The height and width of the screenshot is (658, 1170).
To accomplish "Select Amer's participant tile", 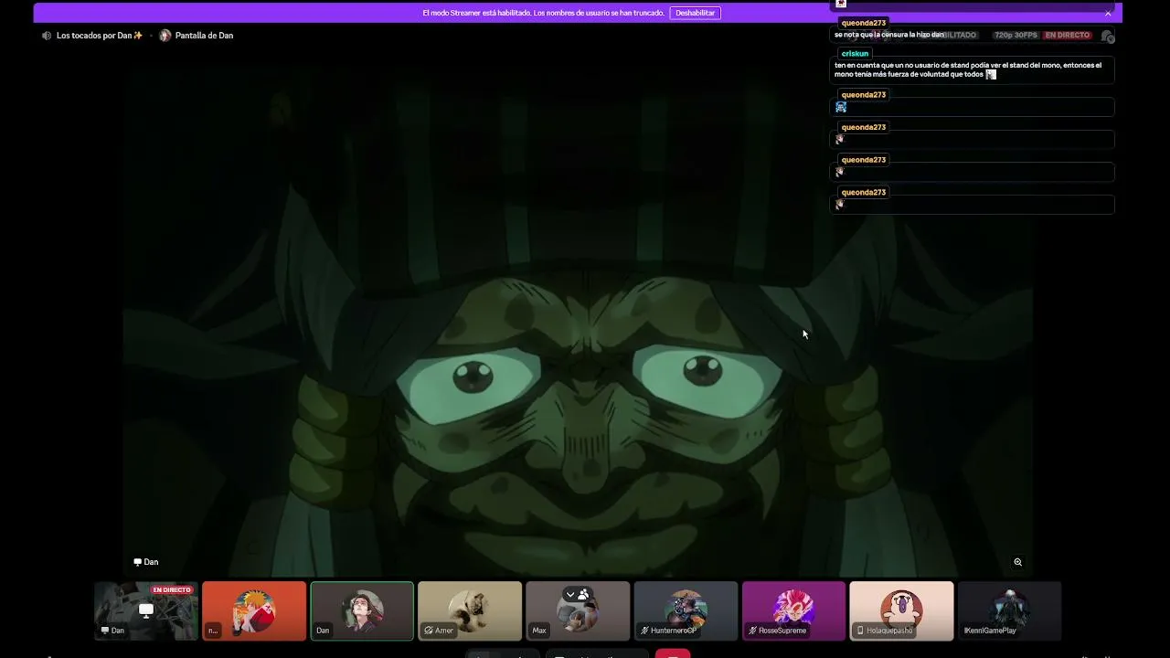I will coord(470,610).
